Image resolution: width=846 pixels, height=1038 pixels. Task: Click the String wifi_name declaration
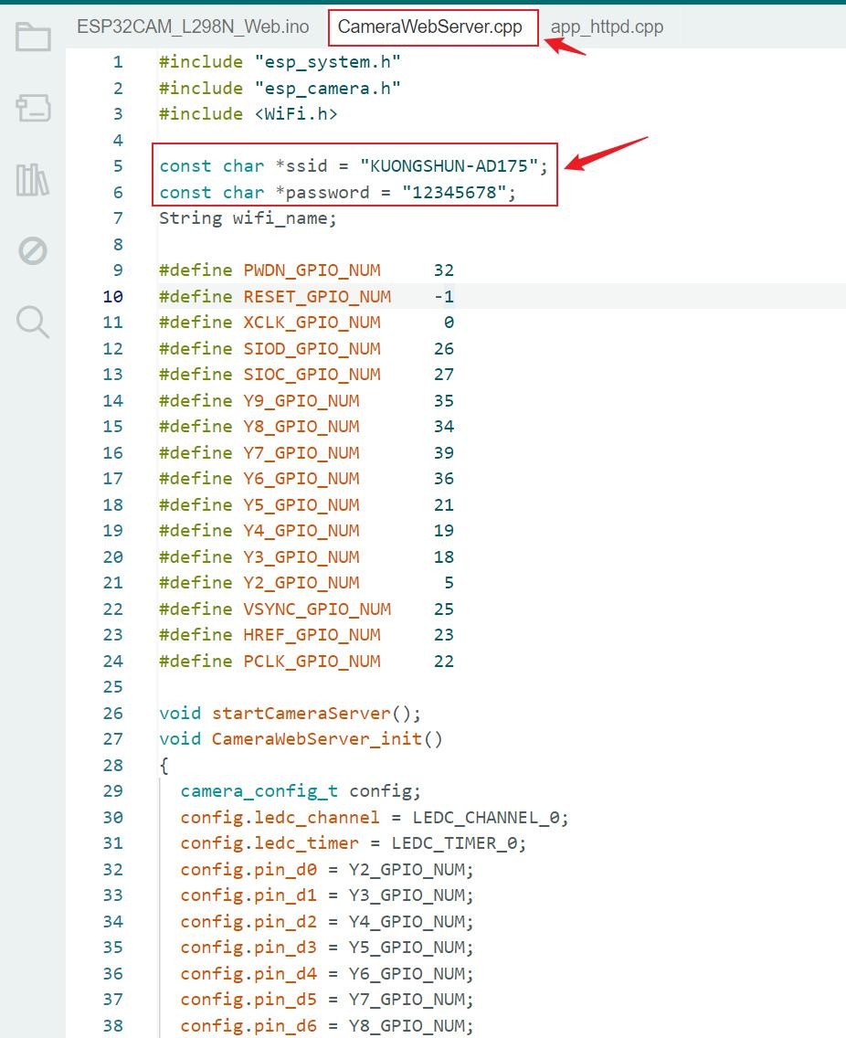point(248,218)
